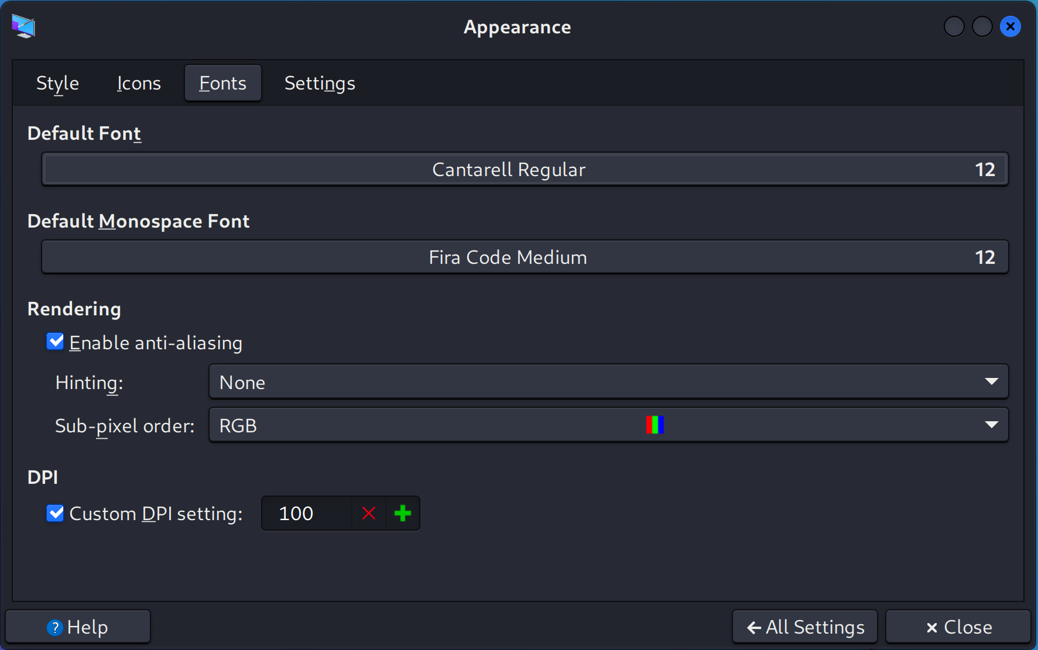Open the Settings tab
1038x650 pixels.
pos(320,83)
